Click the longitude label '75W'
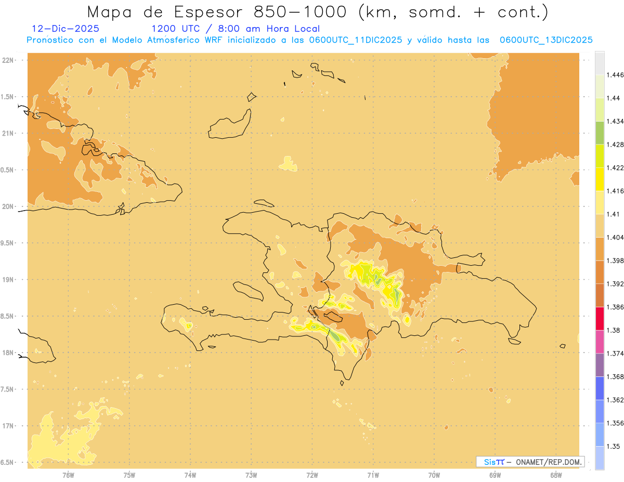624x482 pixels. pyautogui.click(x=129, y=475)
